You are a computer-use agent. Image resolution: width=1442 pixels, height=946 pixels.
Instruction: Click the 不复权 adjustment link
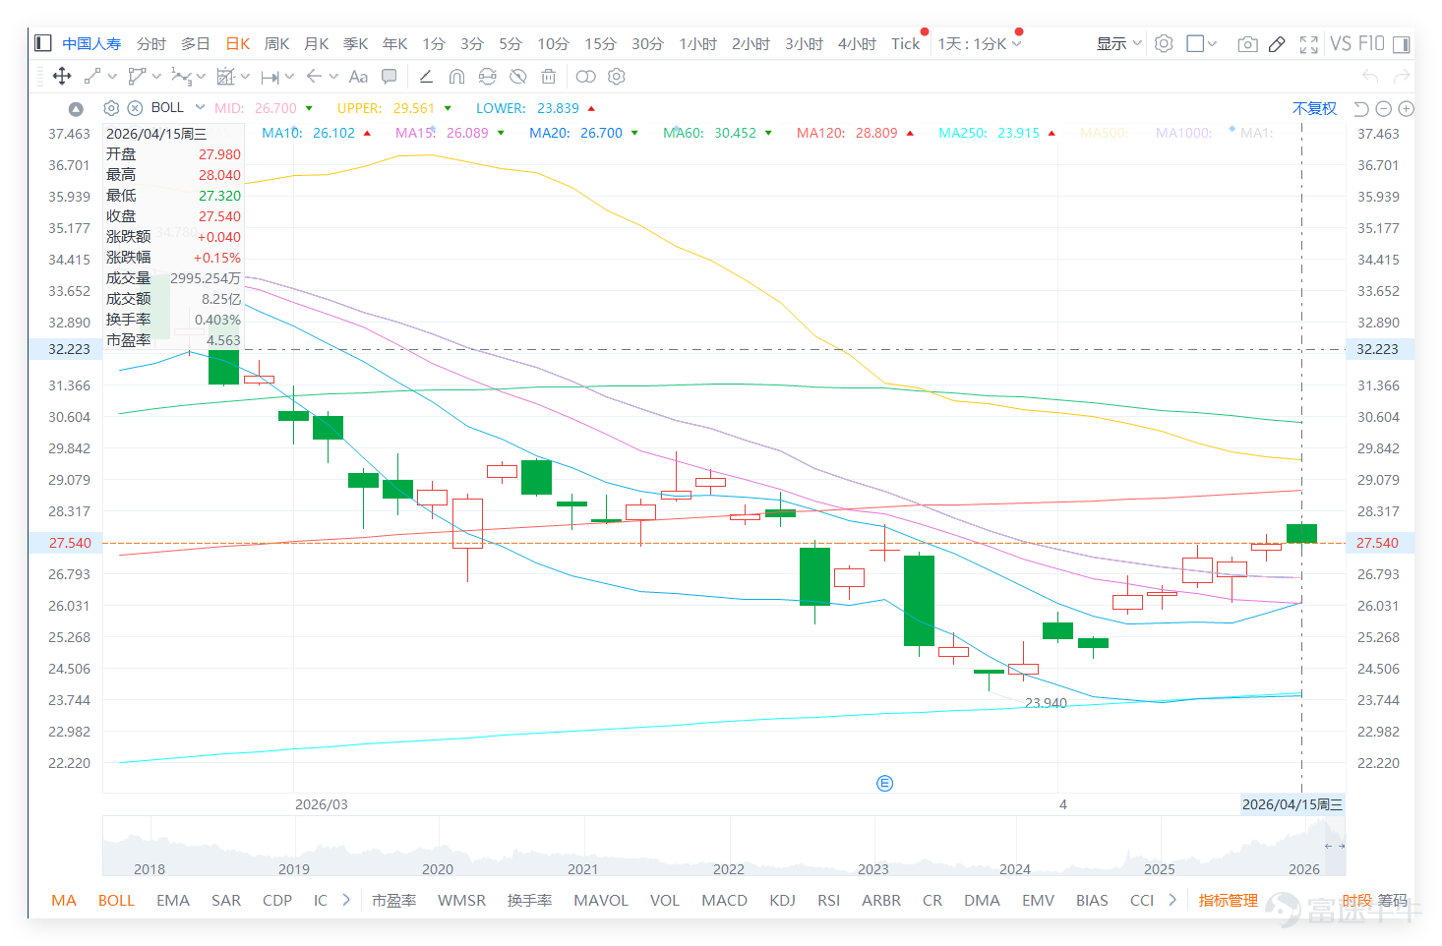[1314, 108]
